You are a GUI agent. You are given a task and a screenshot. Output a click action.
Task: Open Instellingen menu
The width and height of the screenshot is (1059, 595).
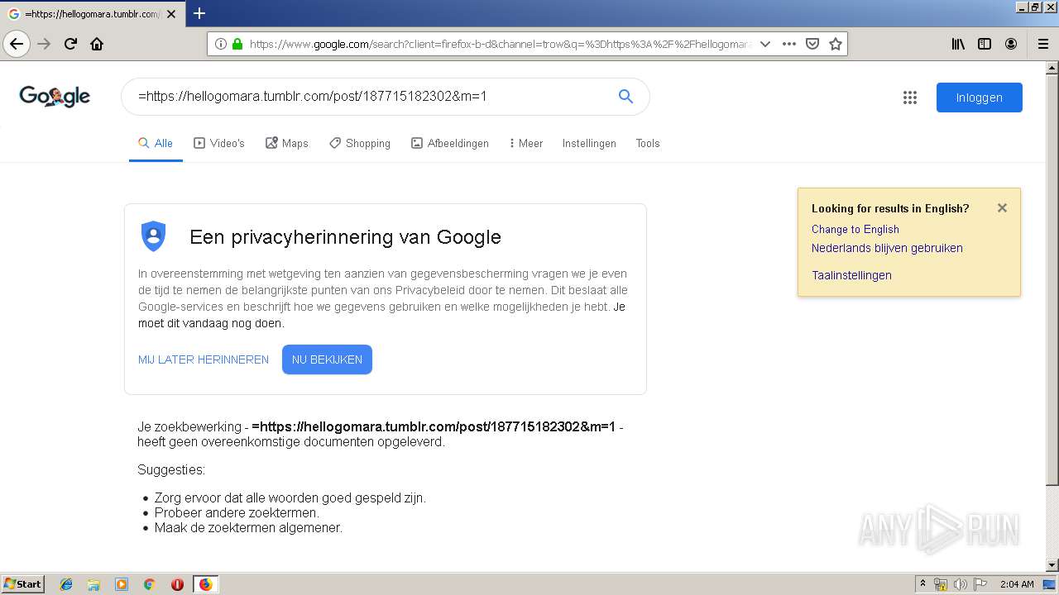[x=589, y=143]
